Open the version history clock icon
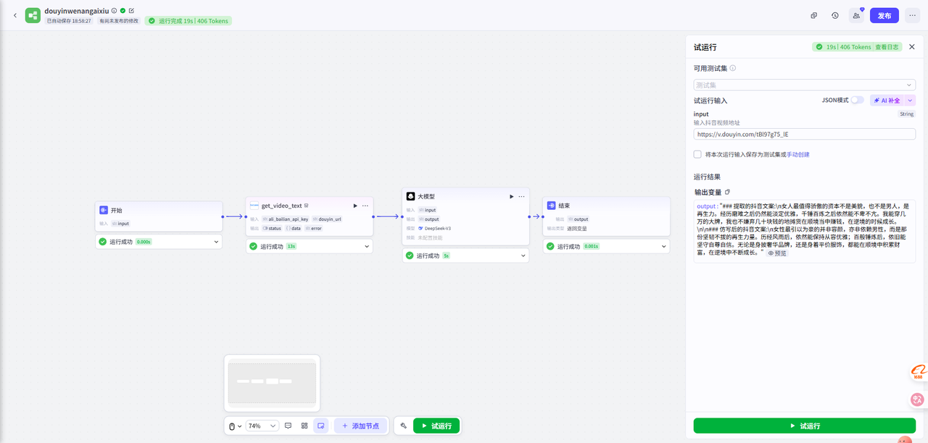 835,15
